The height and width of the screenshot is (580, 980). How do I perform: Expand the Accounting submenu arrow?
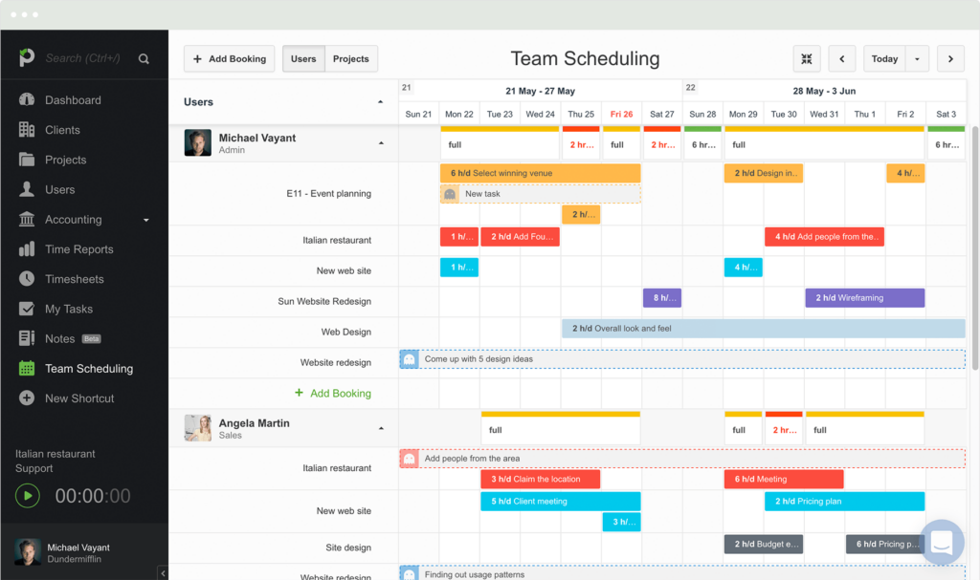point(146,220)
